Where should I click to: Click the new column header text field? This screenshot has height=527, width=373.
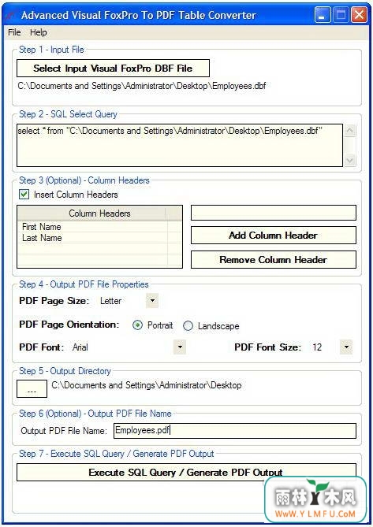274,213
